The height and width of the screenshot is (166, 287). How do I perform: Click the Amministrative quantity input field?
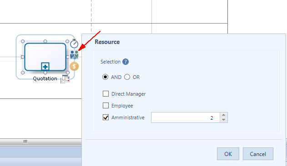point(185,117)
